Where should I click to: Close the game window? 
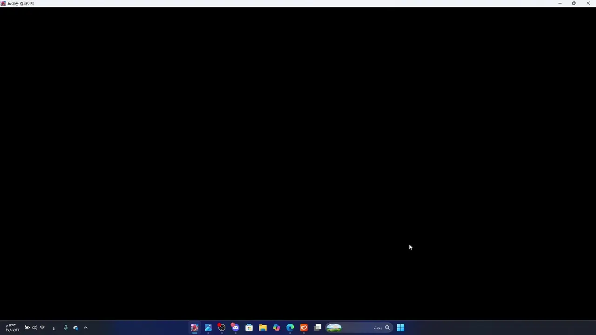588,3
